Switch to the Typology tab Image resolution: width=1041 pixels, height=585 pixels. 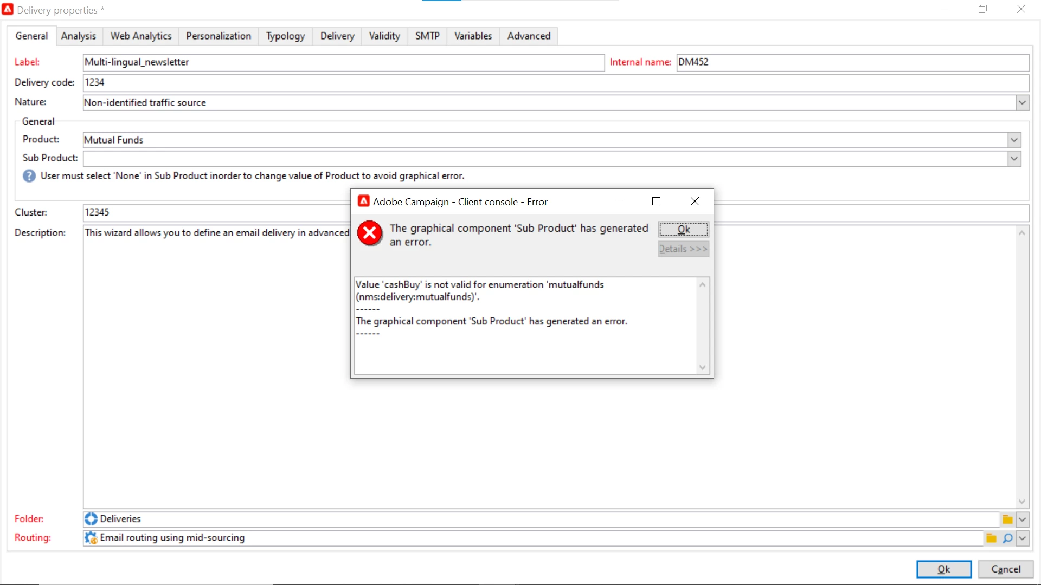[x=285, y=36]
